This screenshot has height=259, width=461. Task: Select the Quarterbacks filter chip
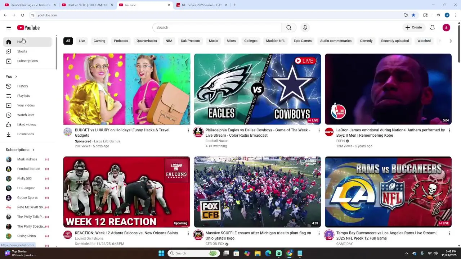coord(147,41)
